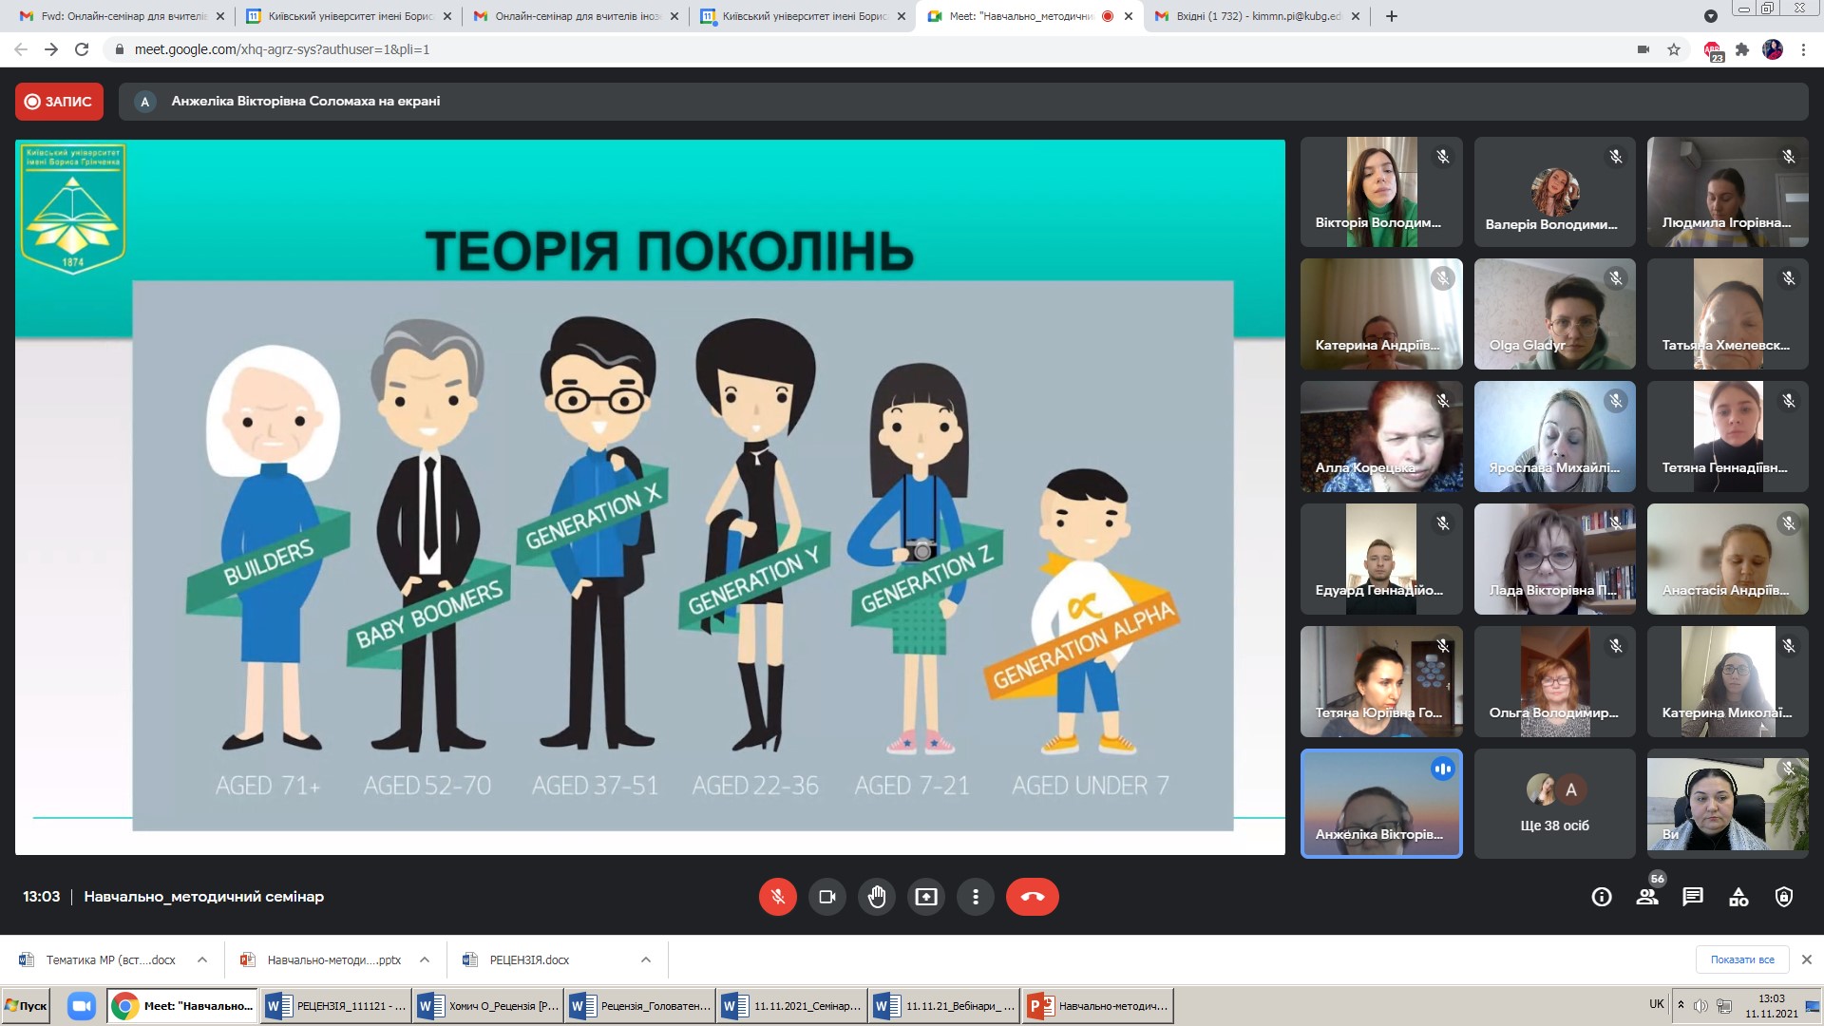Click the raise hand icon
Viewport: 1824px width, 1026px height.
tap(877, 897)
